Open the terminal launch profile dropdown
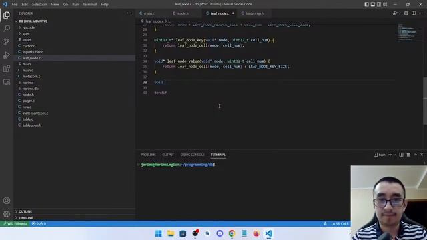The image size is (427, 240). point(394,155)
